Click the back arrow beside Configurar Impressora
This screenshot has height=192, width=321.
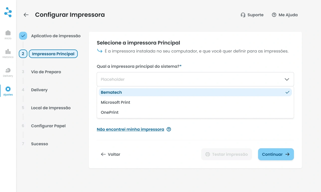click(x=26, y=15)
